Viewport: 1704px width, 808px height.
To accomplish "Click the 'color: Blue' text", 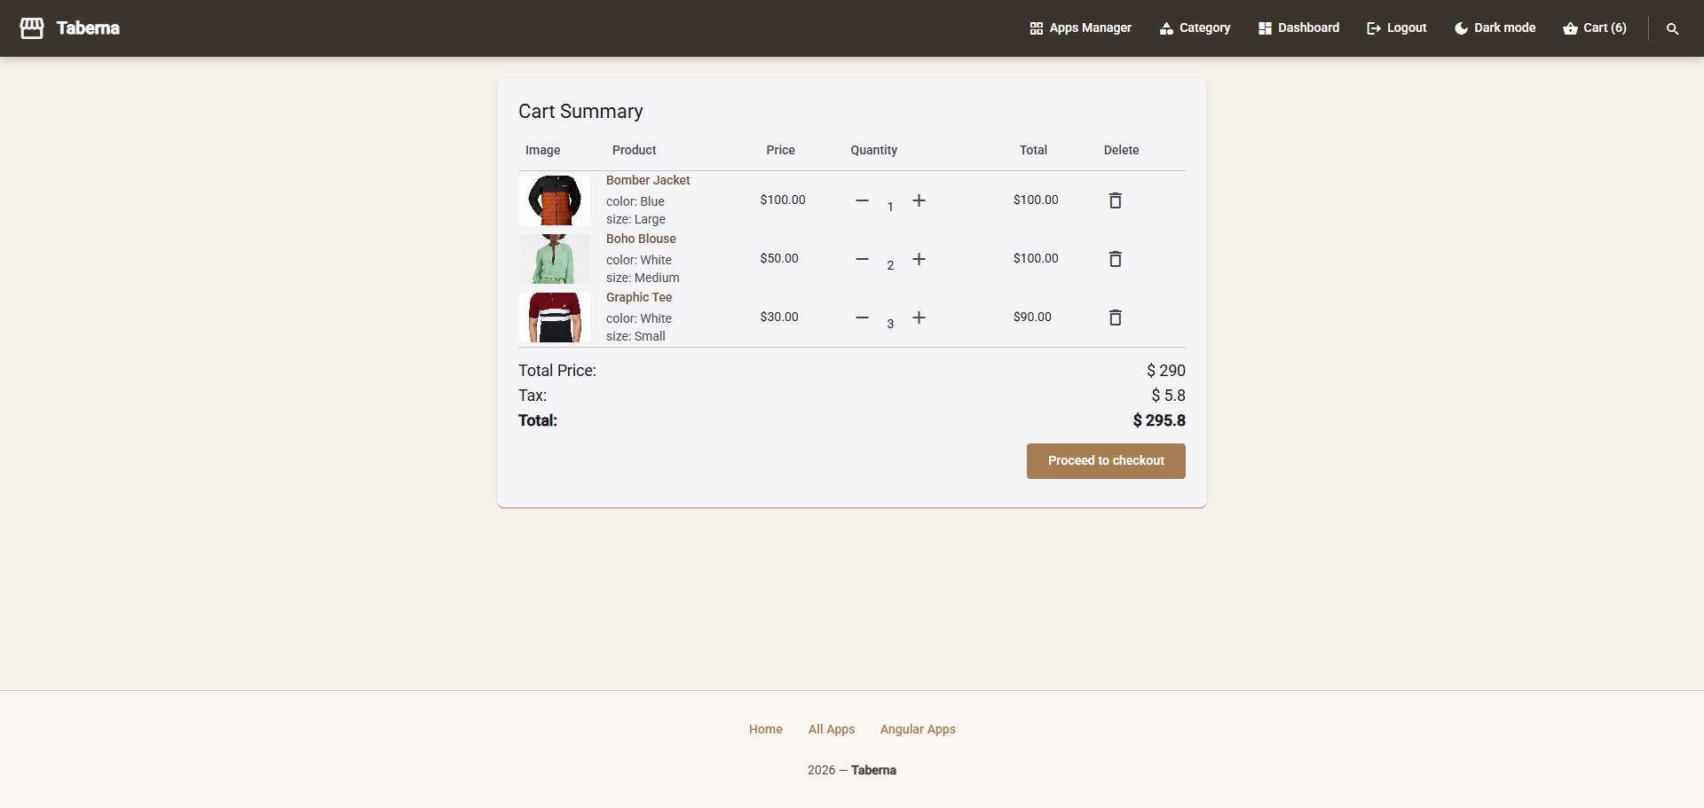I will [635, 201].
